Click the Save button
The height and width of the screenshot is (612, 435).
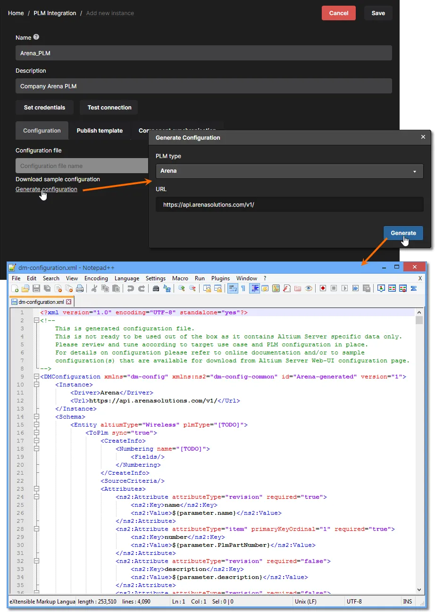coord(378,13)
